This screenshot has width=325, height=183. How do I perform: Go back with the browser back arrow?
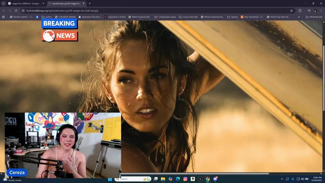[x=4, y=11]
